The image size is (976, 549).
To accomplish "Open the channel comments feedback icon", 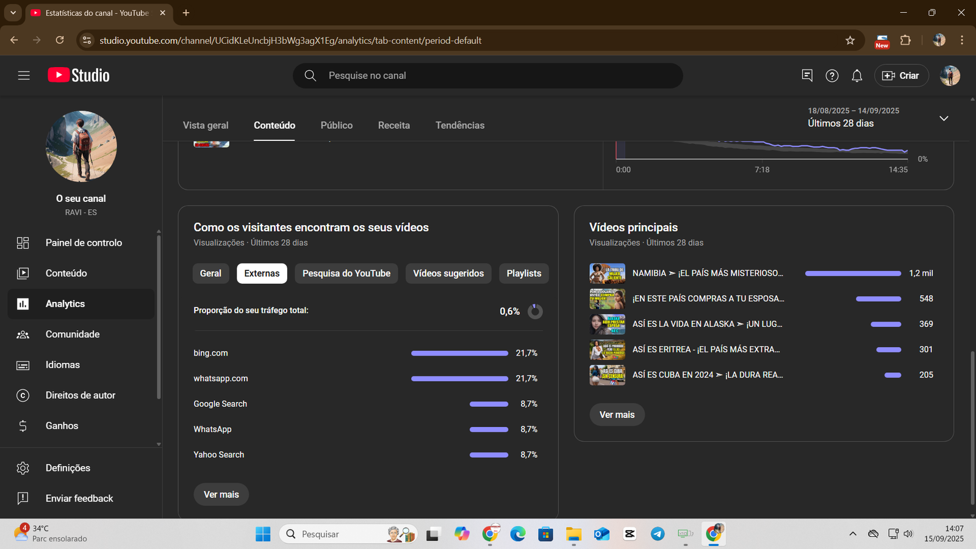I will (806, 76).
